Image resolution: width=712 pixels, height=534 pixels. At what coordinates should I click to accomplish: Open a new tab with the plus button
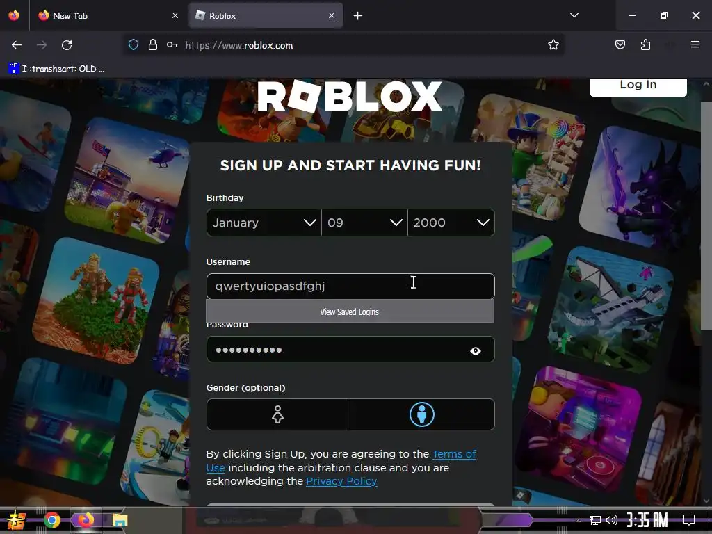pyautogui.click(x=358, y=16)
